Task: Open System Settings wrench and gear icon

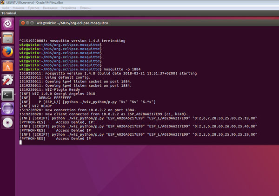Action: coord(7,80)
